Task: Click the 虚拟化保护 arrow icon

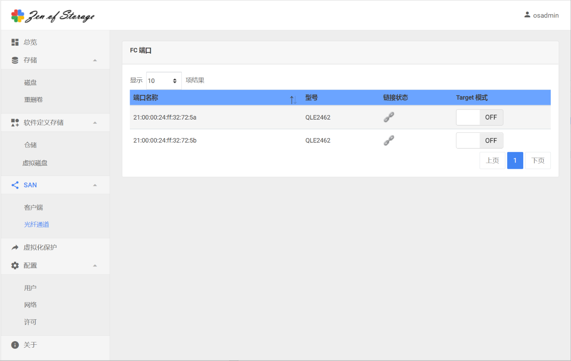Action: coord(15,247)
